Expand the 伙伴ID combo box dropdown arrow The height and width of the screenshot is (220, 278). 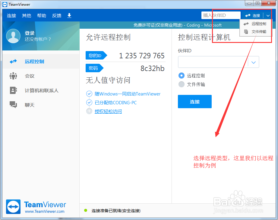coord(254,62)
